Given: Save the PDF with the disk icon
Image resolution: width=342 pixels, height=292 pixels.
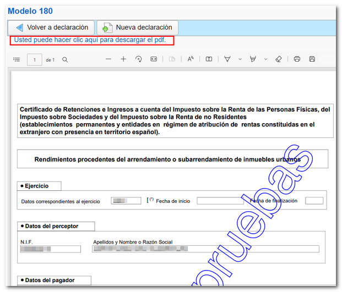Looking at the screenshot, I should click(x=312, y=59).
